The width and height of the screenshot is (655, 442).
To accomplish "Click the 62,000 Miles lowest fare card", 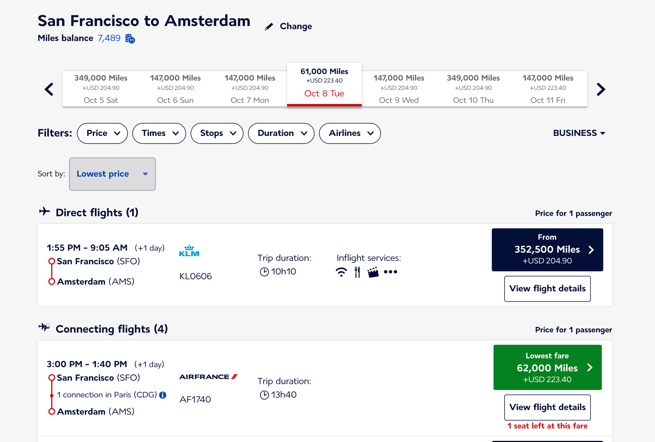I will coord(547,367).
